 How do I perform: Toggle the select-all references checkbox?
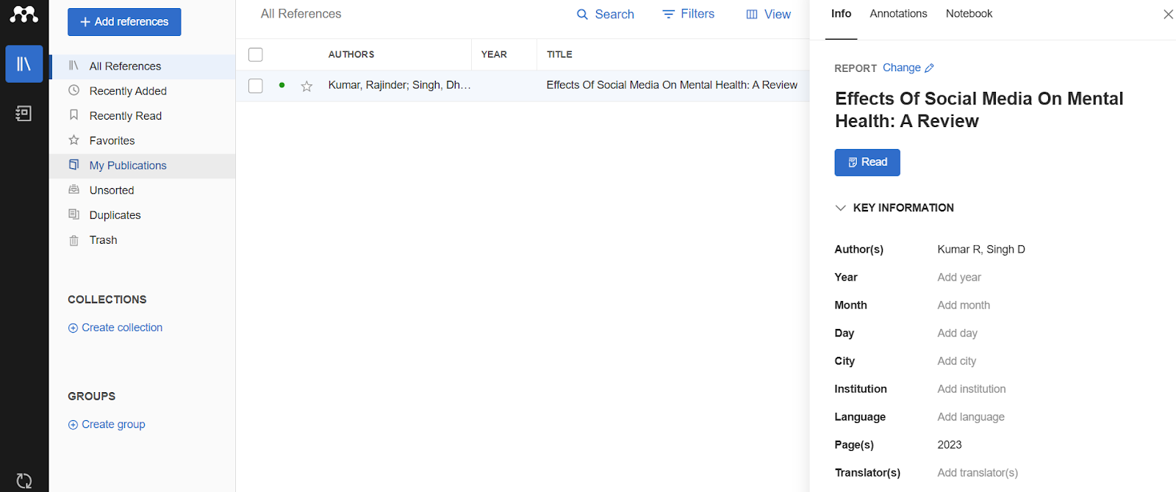pos(256,54)
